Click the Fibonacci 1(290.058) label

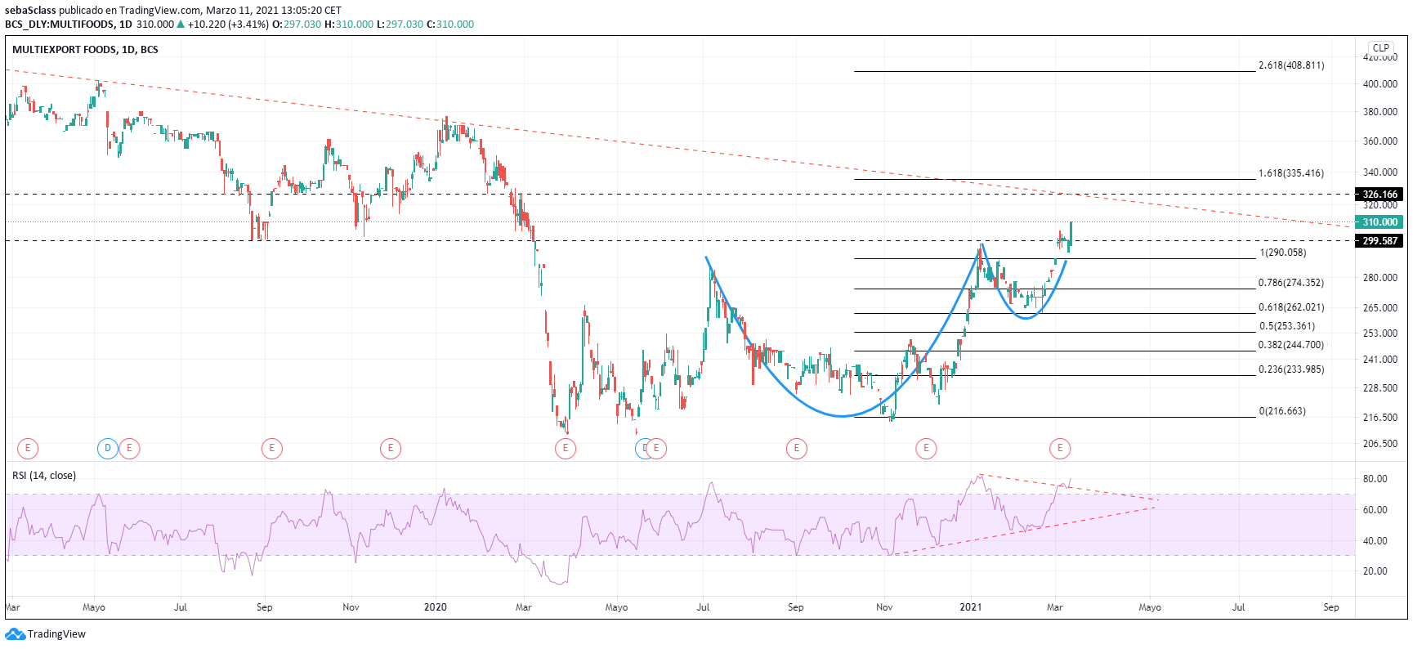click(x=1283, y=253)
